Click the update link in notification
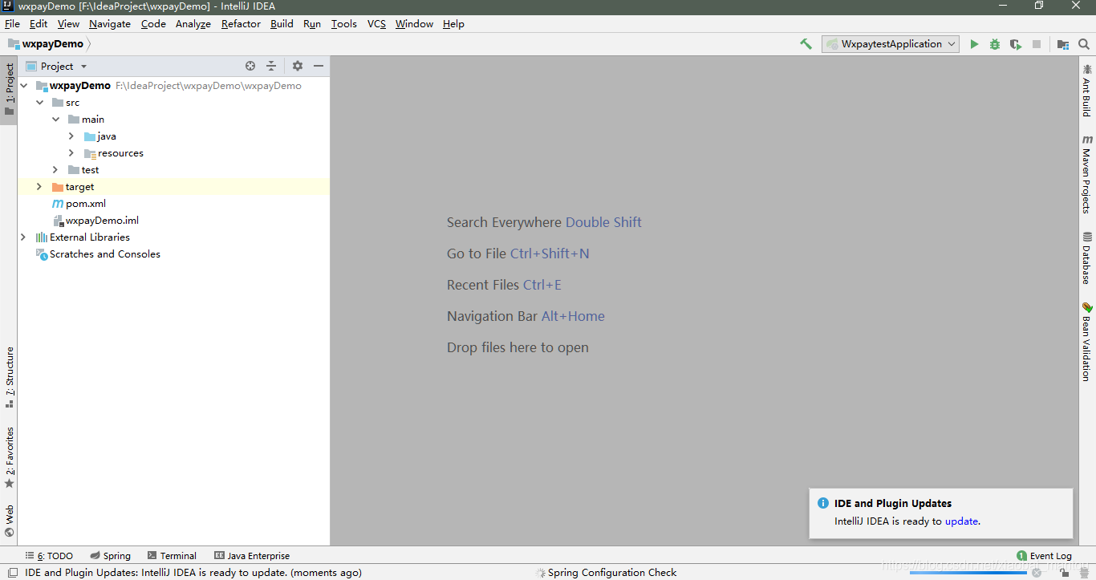 (x=961, y=521)
